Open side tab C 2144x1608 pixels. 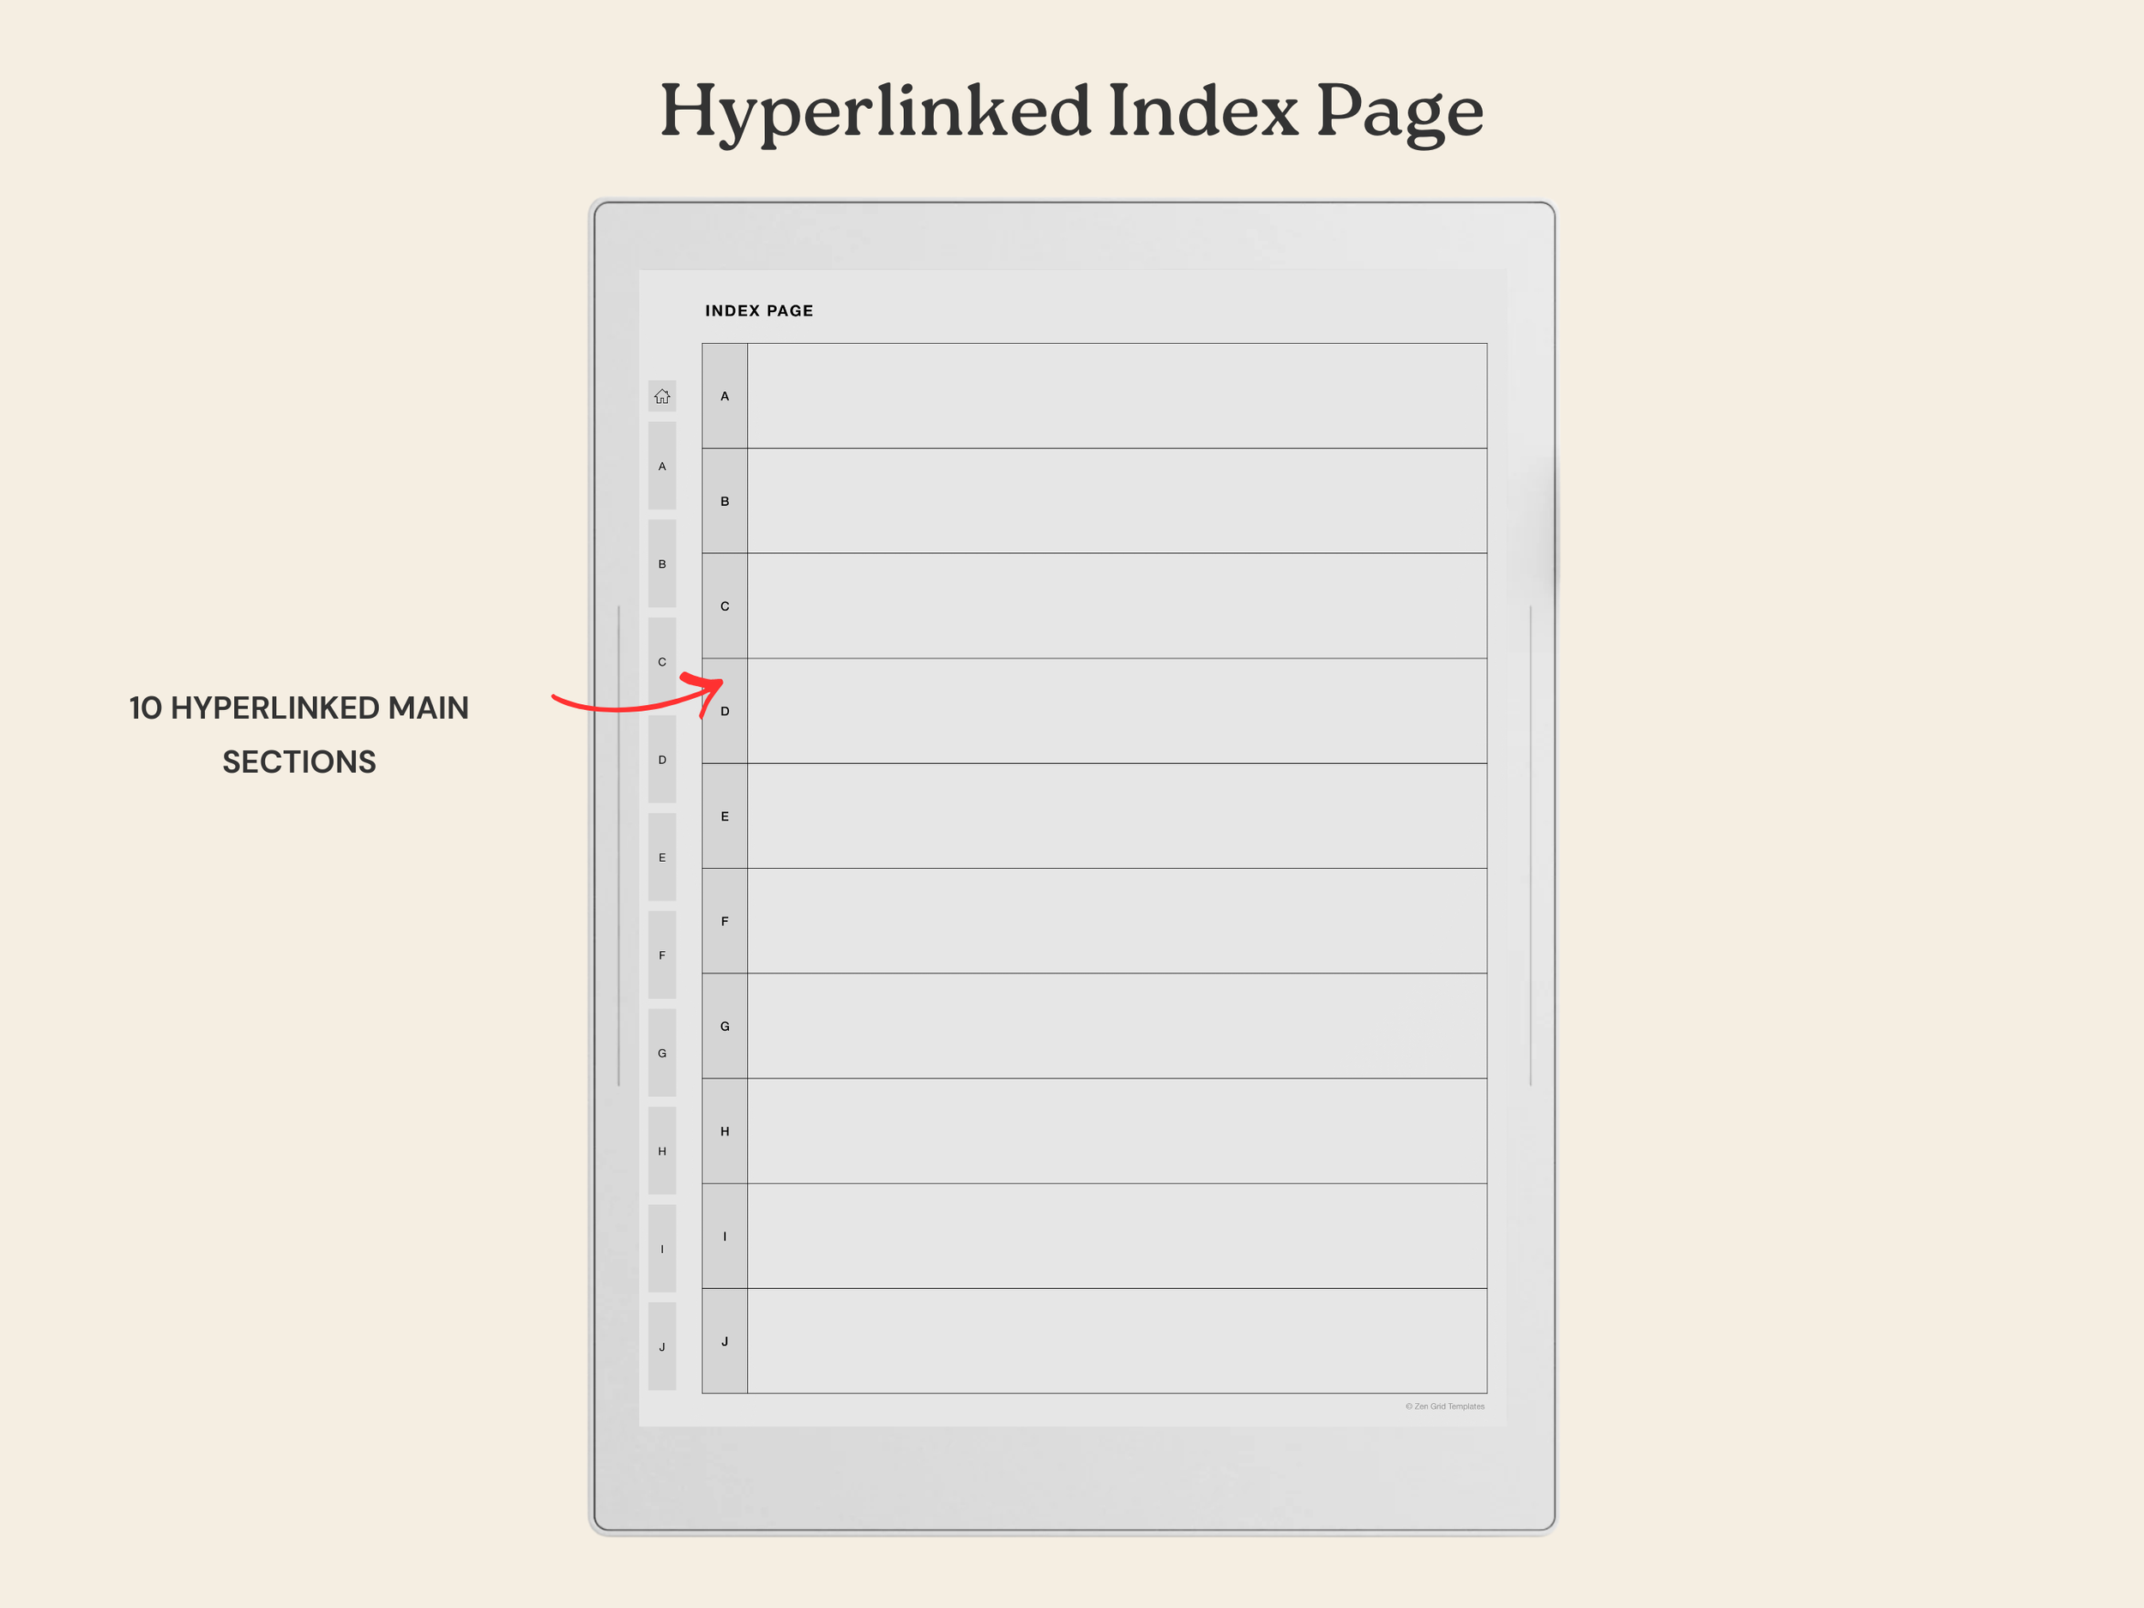tap(662, 662)
